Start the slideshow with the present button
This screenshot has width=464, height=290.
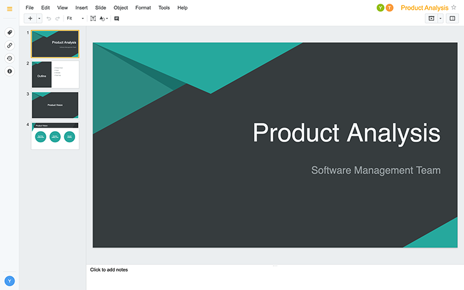[x=431, y=19]
